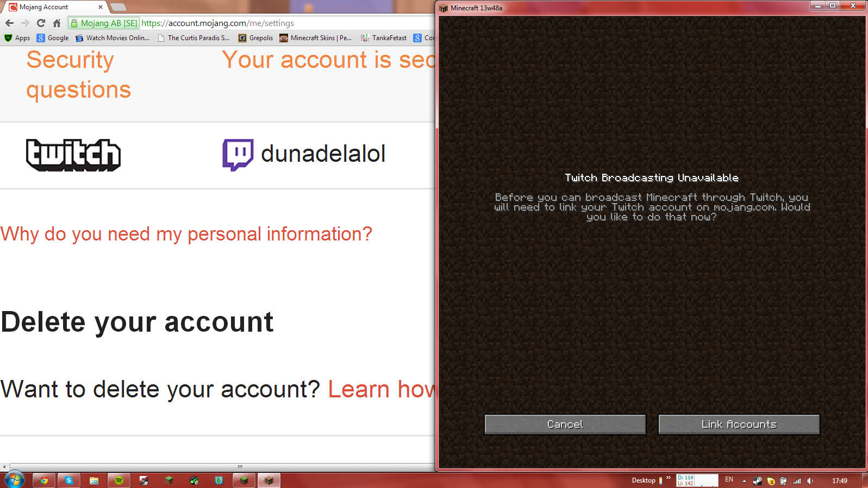Image resolution: width=868 pixels, height=488 pixels.
Task: Minimize the Minecraft 13w48a window
Action: (817, 5)
